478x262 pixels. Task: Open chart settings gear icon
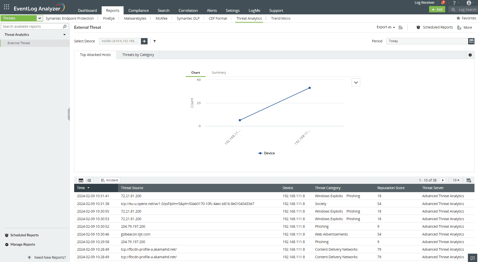click(470, 55)
